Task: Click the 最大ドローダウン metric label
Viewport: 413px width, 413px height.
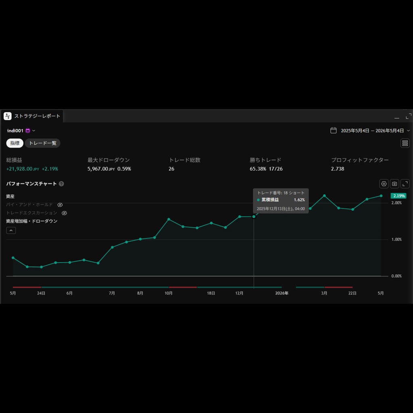Action: click(108, 160)
